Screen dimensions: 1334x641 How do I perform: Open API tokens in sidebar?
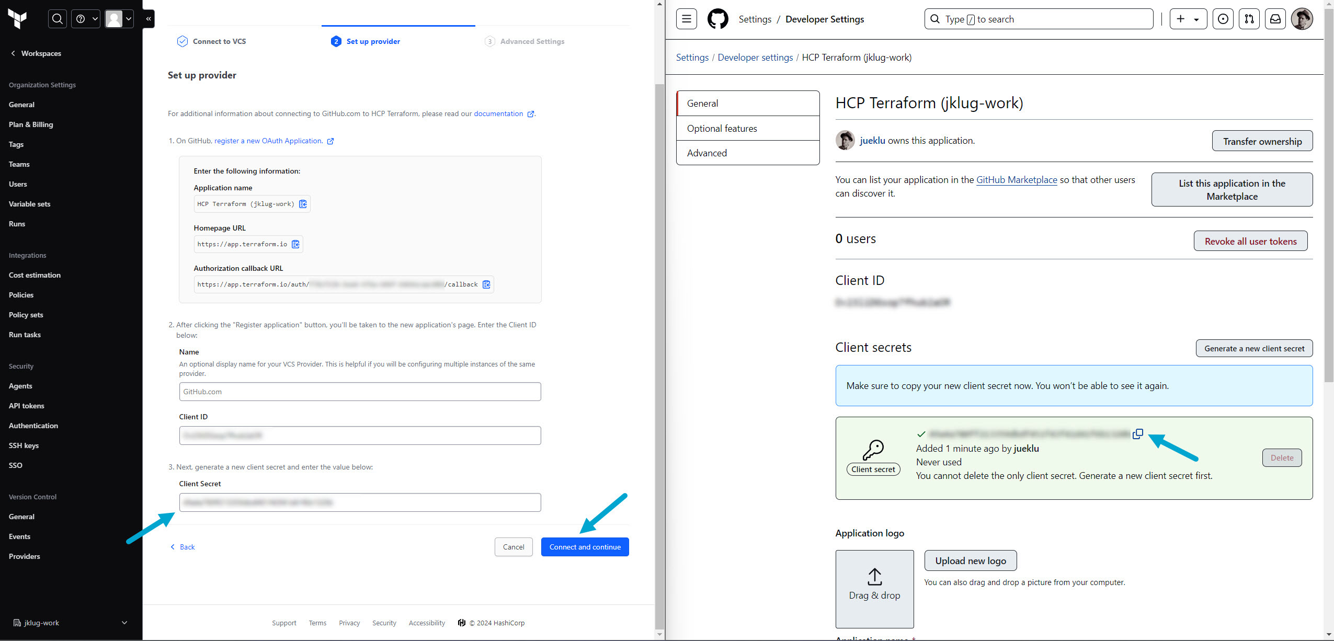coord(26,406)
